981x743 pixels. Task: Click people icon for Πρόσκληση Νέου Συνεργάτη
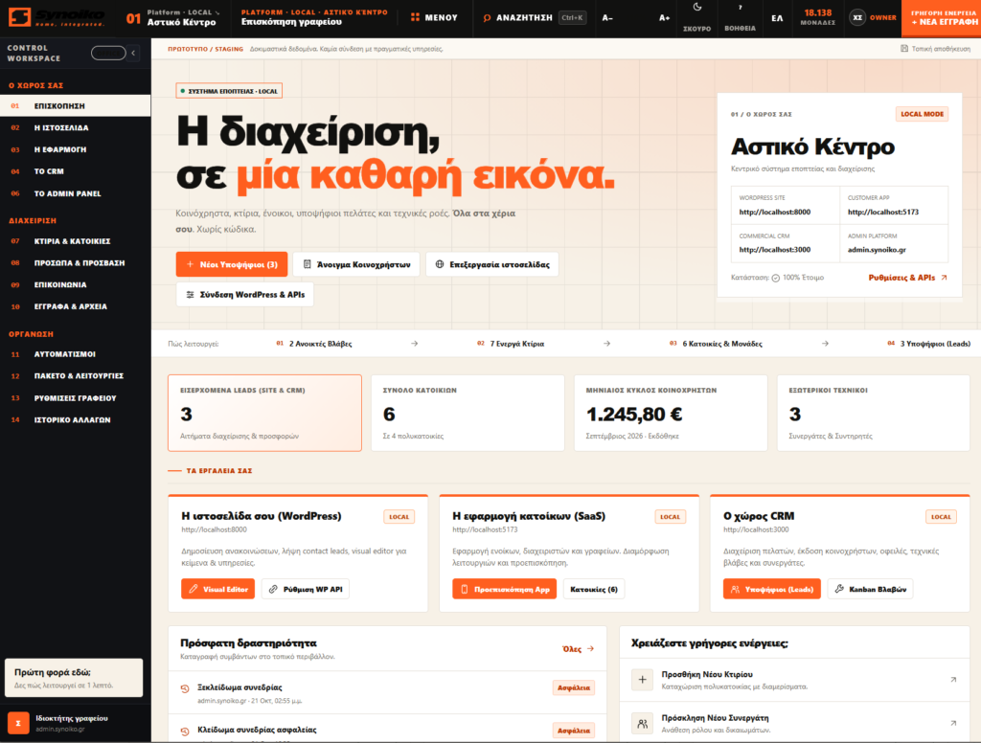point(642,724)
